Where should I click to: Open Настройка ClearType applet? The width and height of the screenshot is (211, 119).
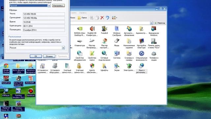coord(141,44)
